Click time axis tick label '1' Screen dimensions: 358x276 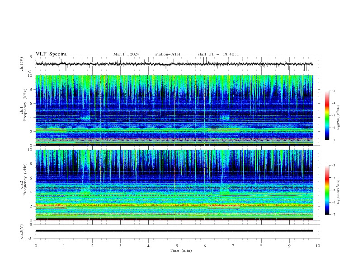click(x=64, y=246)
